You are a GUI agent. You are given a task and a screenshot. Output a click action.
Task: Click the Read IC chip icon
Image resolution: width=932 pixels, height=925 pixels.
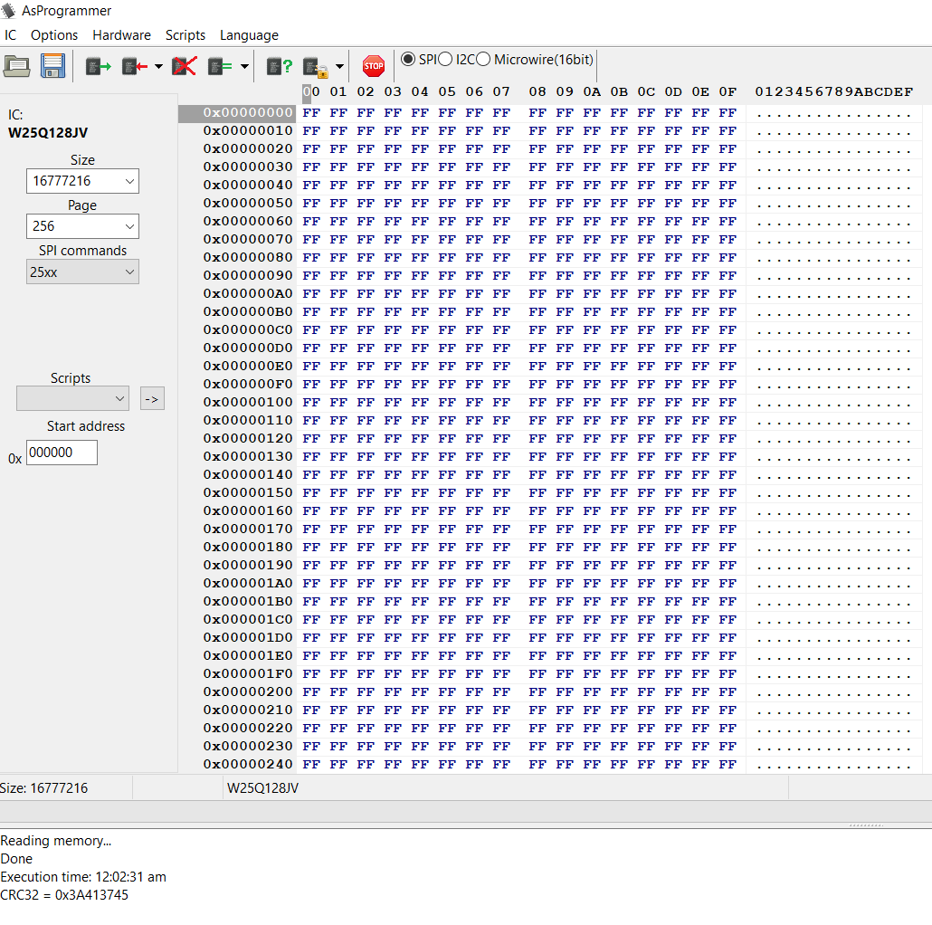coord(98,66)
